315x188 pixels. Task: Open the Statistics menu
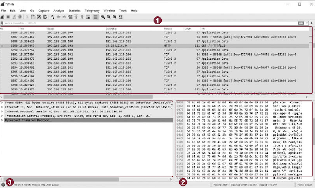coord(74,11)
